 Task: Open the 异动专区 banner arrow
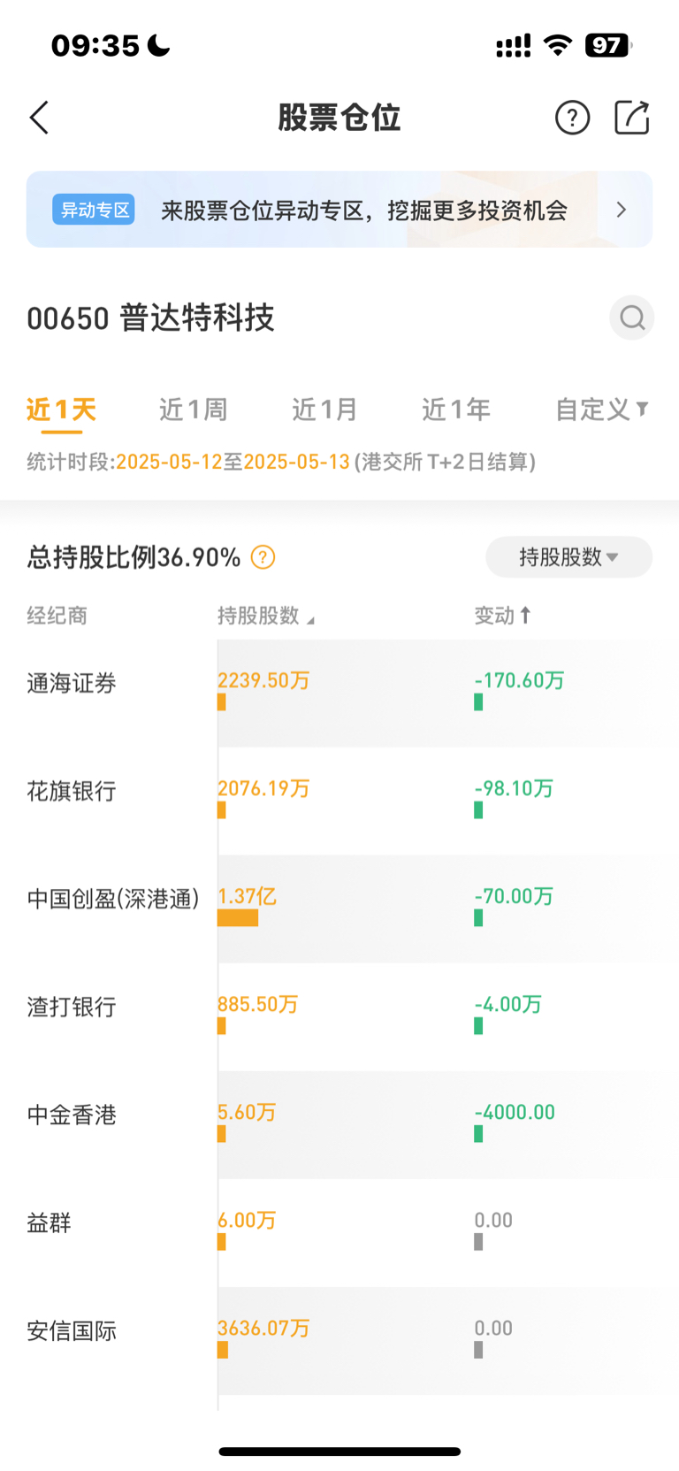point(622,210)
